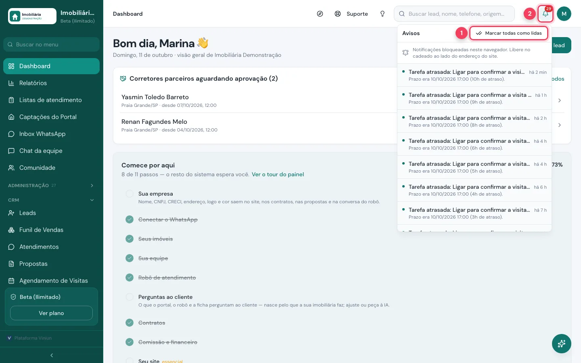Screen dimensions: 581x363
Task: Click the Ver plano button
Action: [x=51, y=313]
